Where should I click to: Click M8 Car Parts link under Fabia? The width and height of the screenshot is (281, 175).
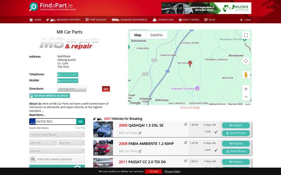(130, 151)
